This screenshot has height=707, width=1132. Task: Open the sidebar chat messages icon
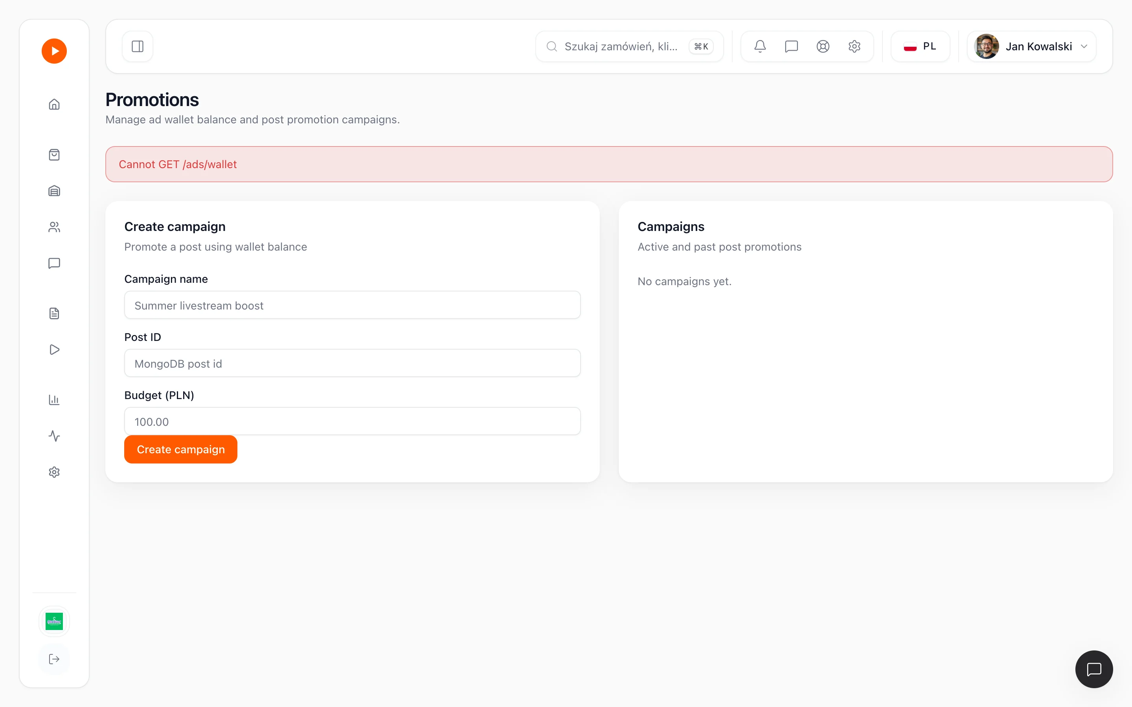coord(54,263)
